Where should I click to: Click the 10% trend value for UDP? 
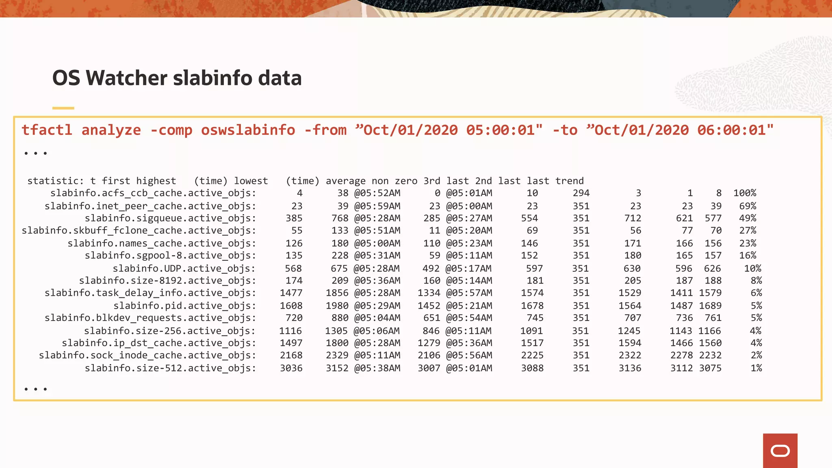[752, 269]
